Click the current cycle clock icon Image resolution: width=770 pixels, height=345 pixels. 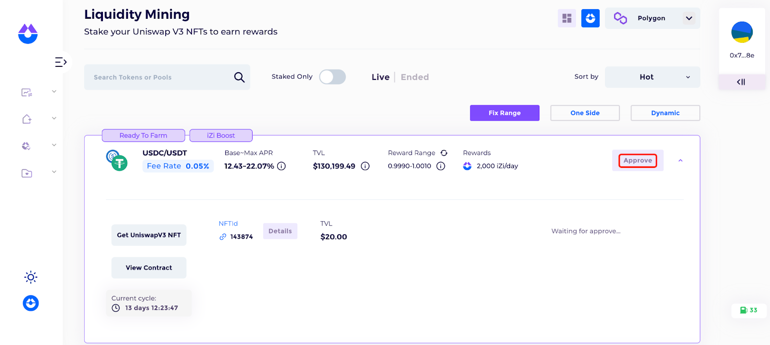click(115, 308)
